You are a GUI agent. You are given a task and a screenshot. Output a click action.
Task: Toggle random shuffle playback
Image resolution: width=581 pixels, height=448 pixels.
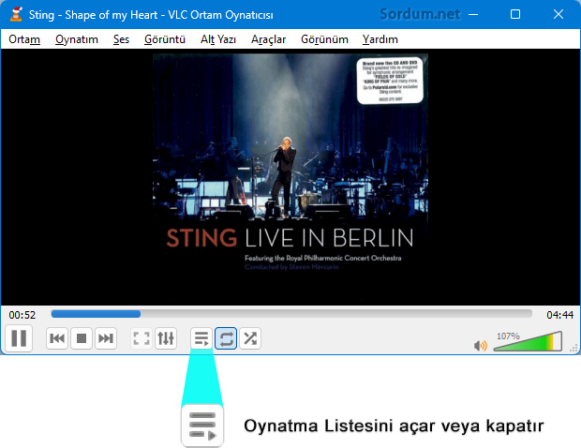point(250,338)
